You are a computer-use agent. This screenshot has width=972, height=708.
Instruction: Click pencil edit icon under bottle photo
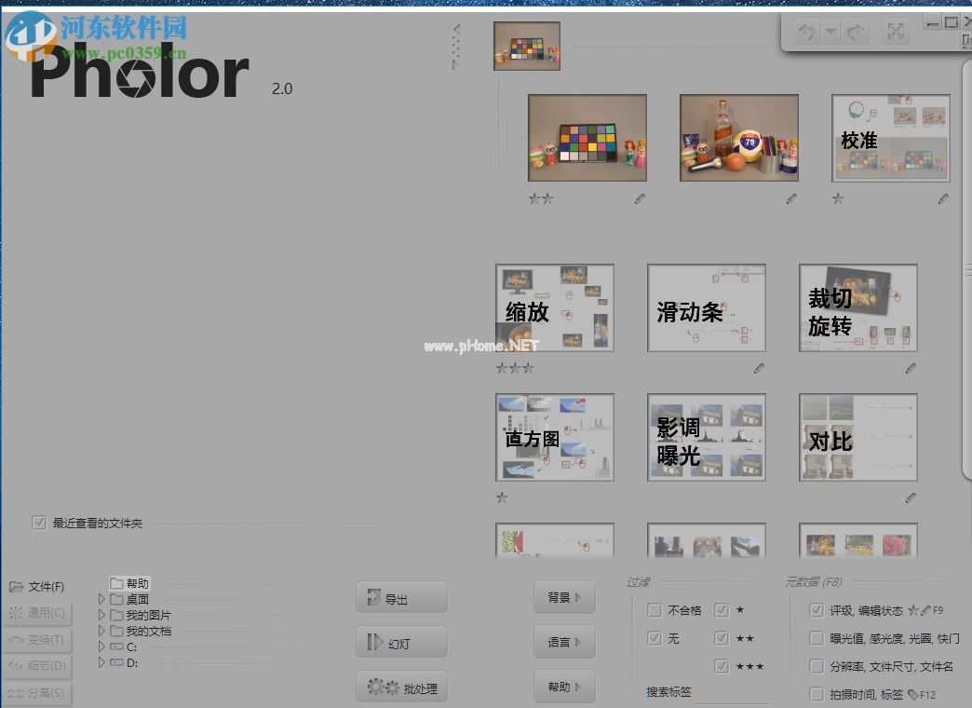coord(791,198)
